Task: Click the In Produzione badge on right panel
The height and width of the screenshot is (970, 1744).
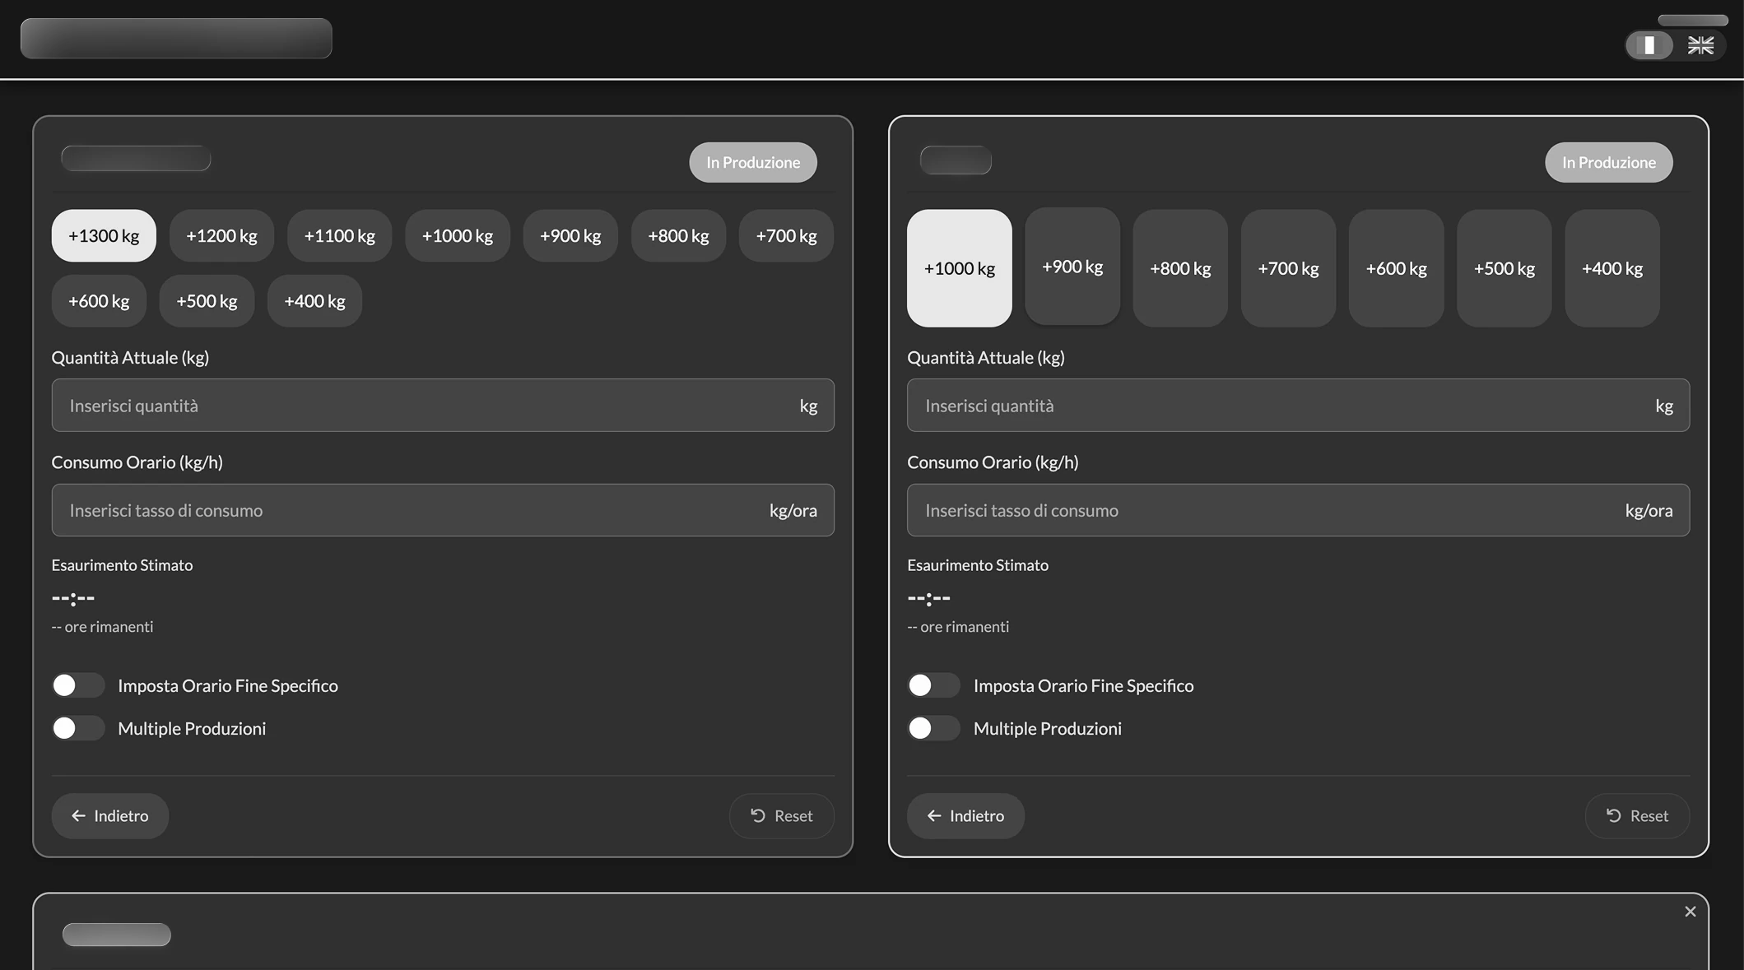Action: [x=1608, y=162]
